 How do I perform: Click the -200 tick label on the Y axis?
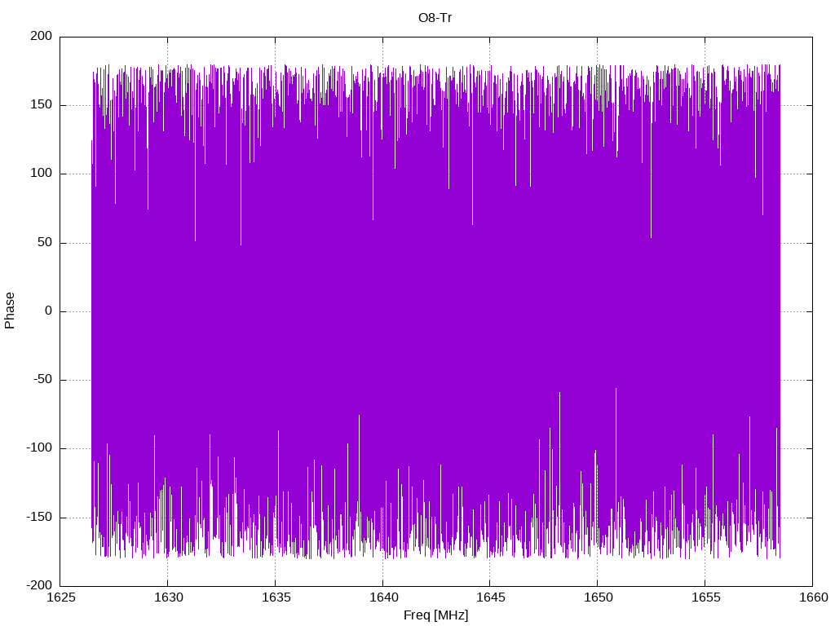pyautogui.click(x=39, y=585)
